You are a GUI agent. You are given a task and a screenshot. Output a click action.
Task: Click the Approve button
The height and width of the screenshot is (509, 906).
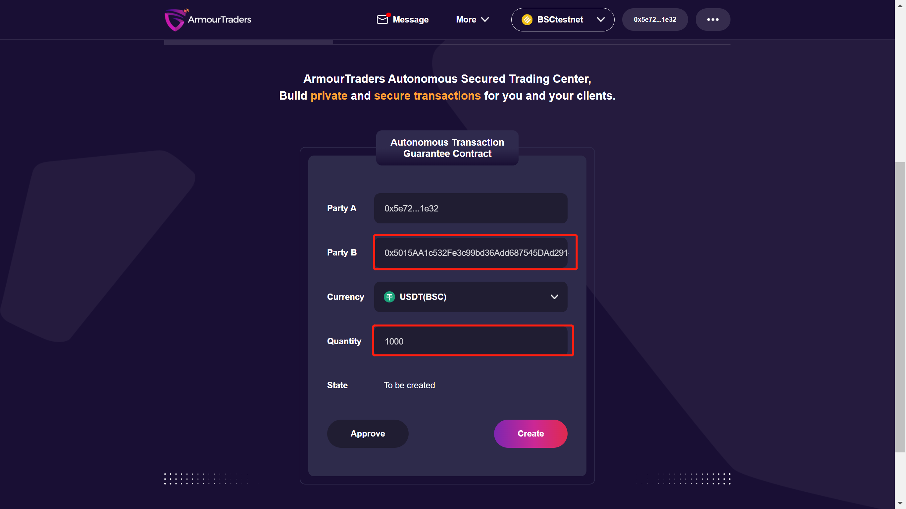(368, 434)
